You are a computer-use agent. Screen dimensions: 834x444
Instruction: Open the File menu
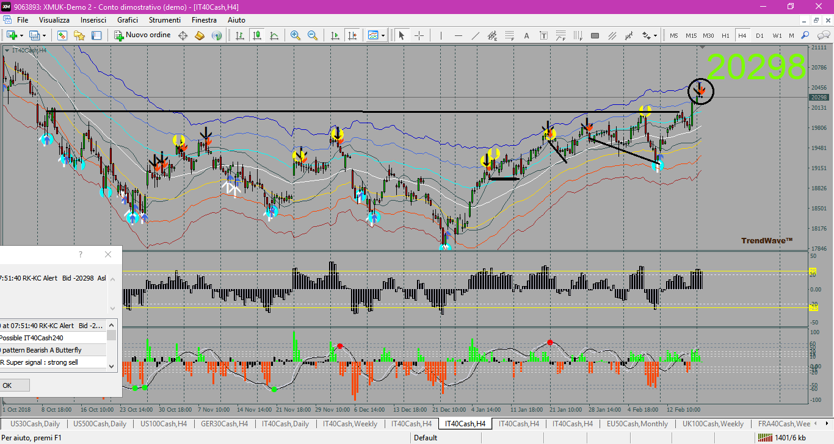pos(23,20)
